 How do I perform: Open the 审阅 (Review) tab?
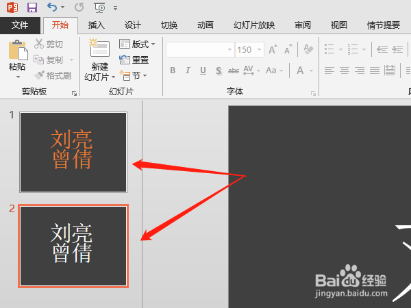[x=303, y=25]
